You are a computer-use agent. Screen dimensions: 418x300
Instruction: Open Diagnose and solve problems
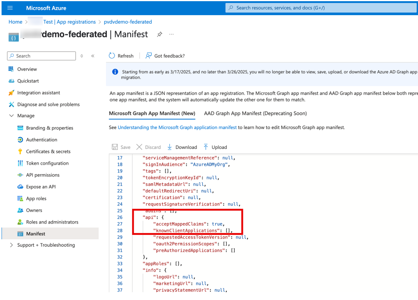click(48, 104)
